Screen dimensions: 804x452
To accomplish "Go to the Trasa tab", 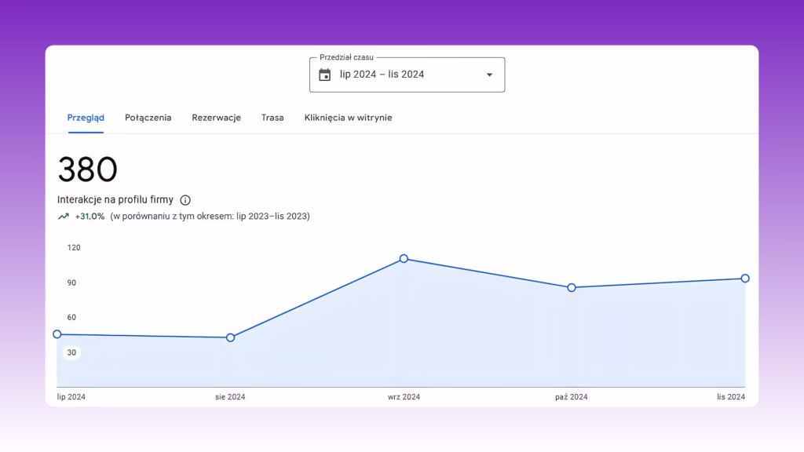I will pos(272,118).
